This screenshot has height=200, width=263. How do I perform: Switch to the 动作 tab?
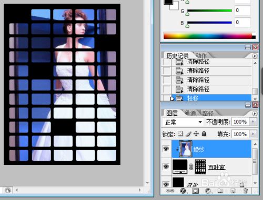201,55
